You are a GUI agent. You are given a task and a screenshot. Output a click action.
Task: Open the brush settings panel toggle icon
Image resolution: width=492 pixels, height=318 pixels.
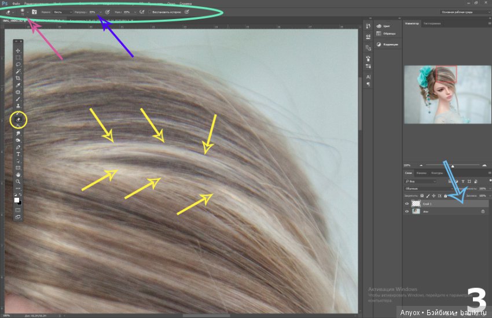point(34,12)
